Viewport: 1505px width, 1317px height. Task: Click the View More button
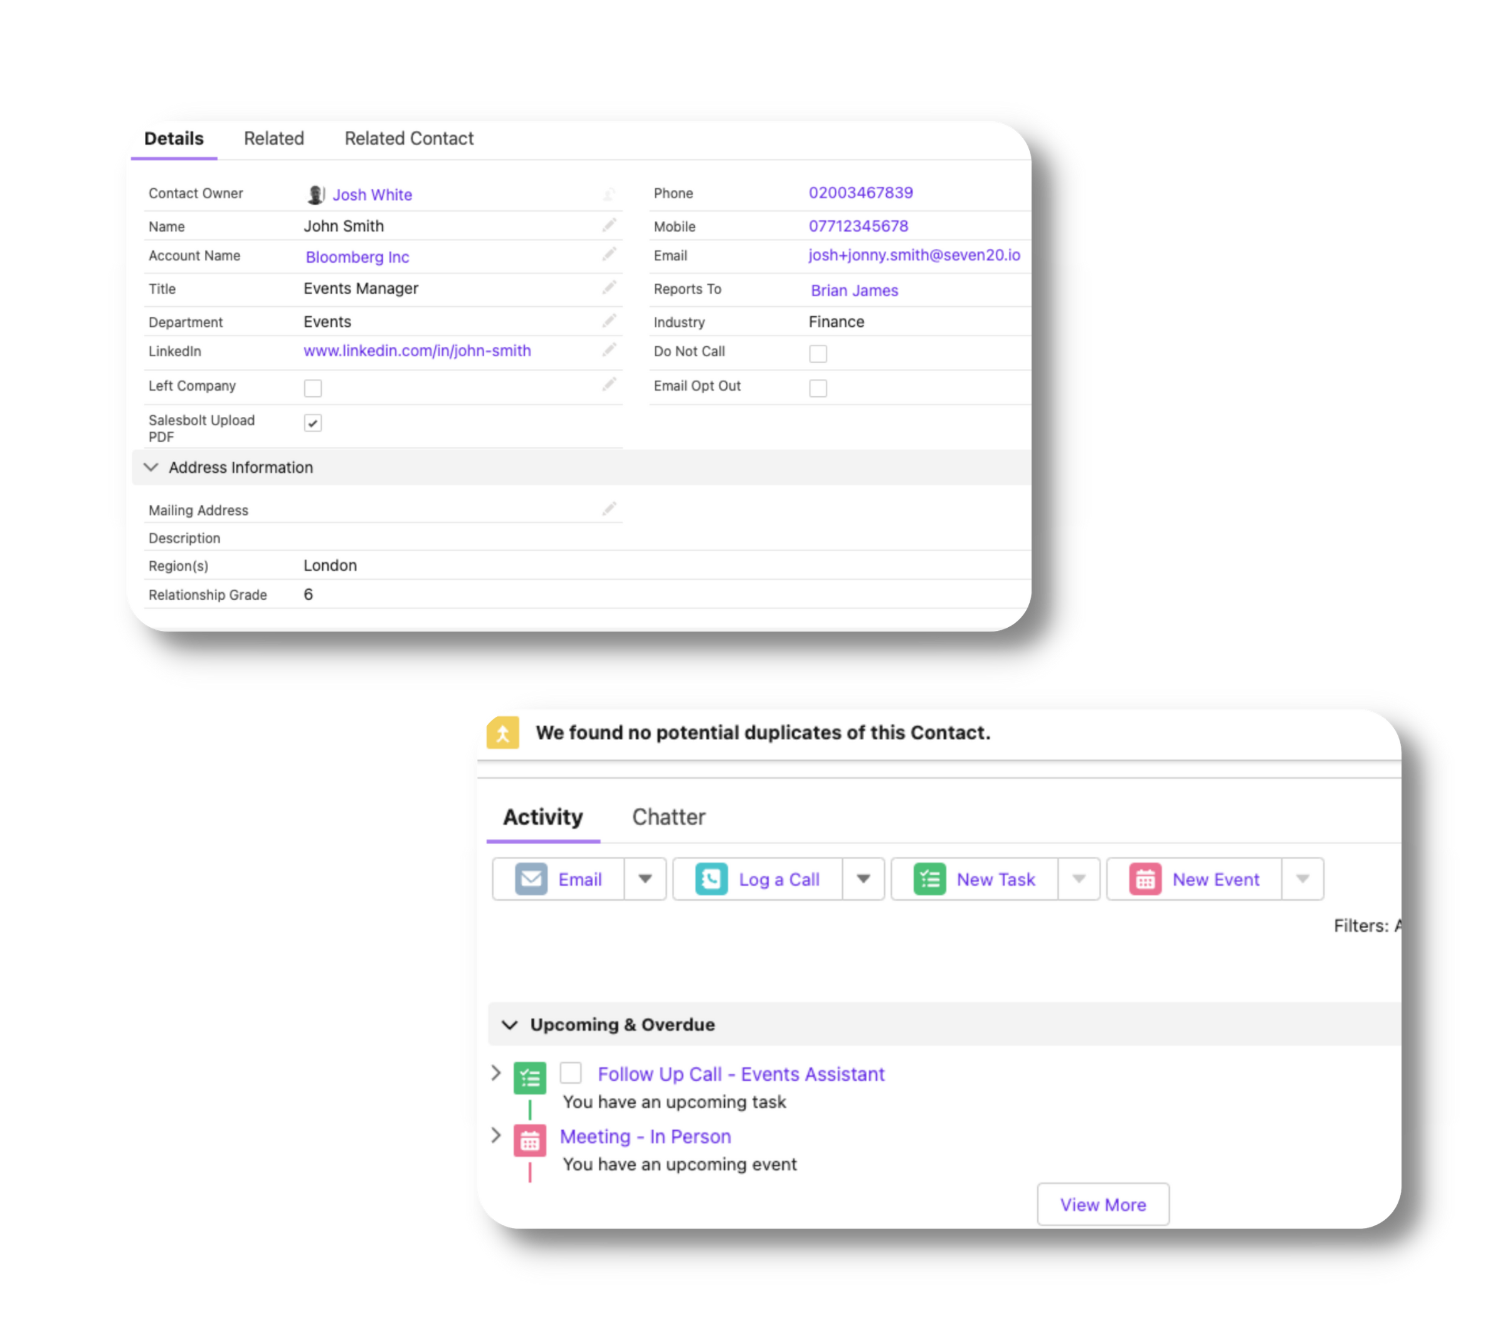[1102, 1205]
